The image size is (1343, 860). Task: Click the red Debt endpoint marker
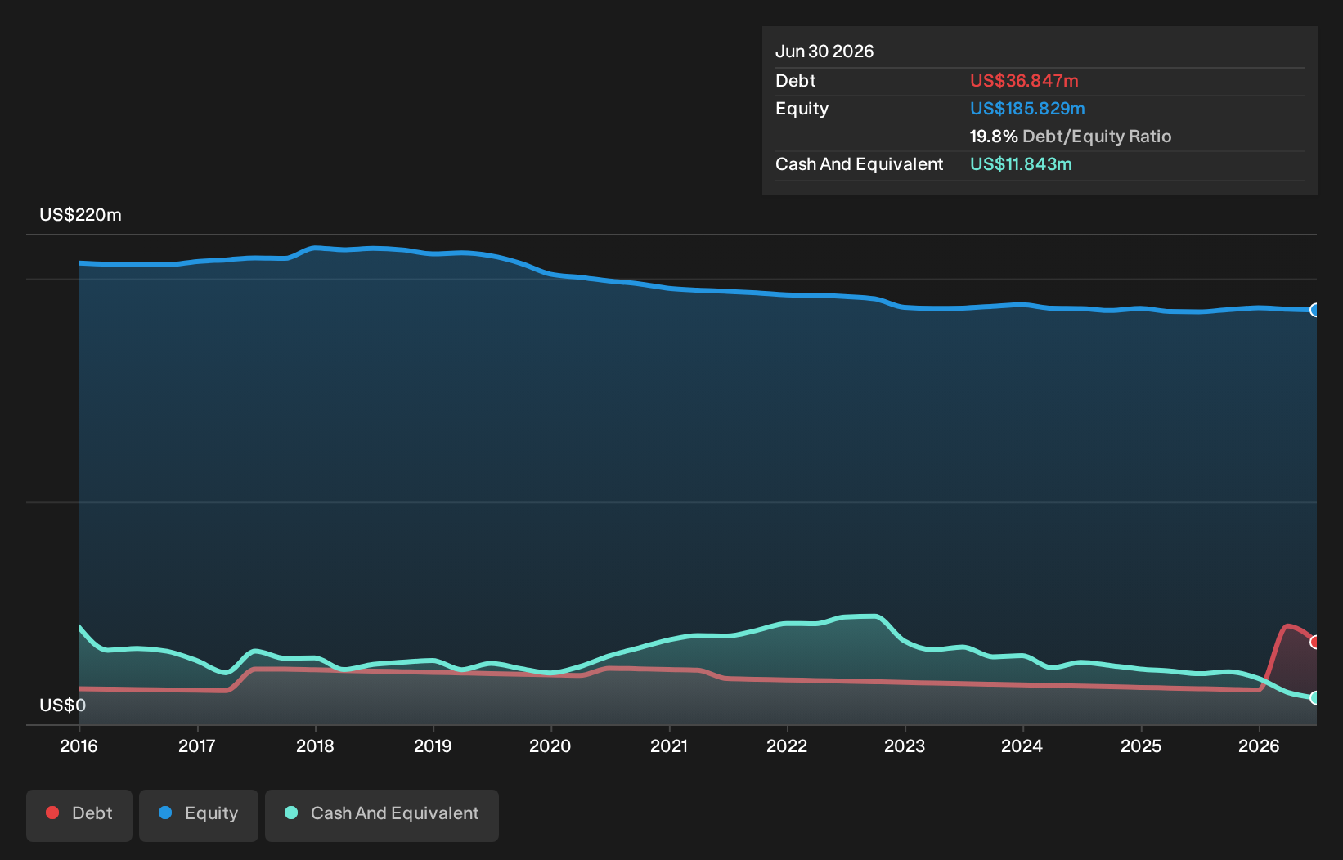coord(1315,642)
